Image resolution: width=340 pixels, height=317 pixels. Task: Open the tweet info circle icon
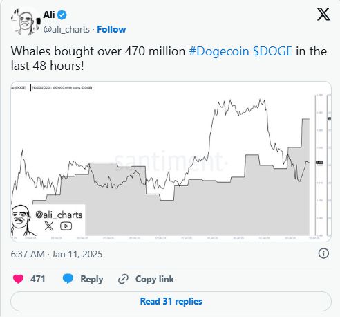tap(323, 253)
